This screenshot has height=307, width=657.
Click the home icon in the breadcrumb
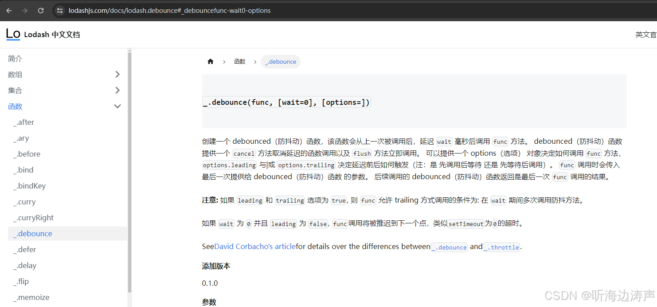coord(210,61)
